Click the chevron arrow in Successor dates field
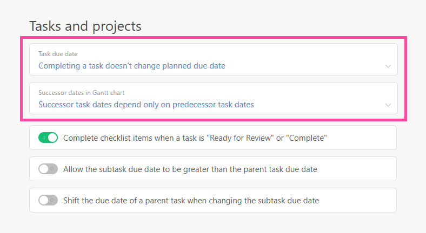Viewport: 426px width, 233px height. pos(388,105)
